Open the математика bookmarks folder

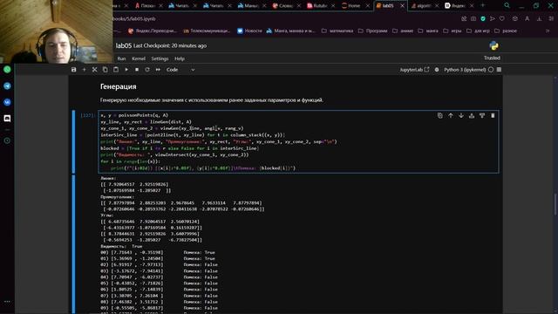click(337, 31)
